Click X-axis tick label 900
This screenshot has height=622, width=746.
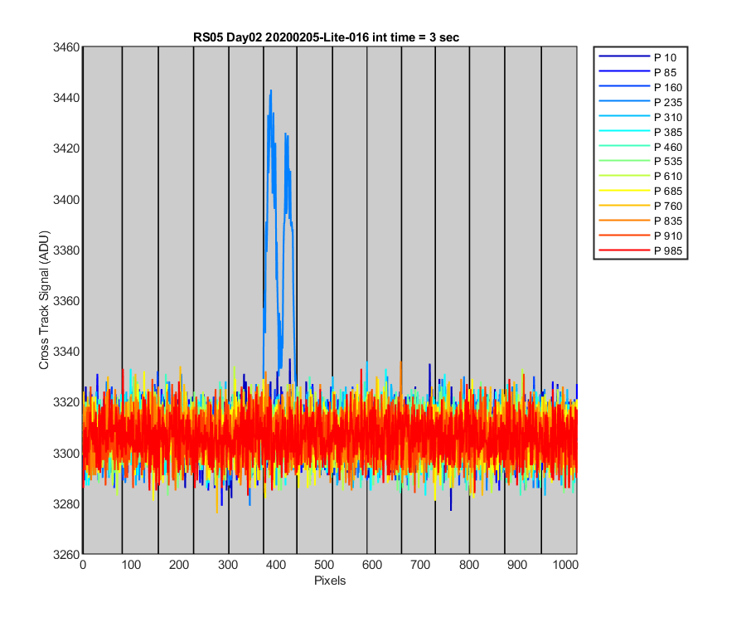(x=516, y=565)
